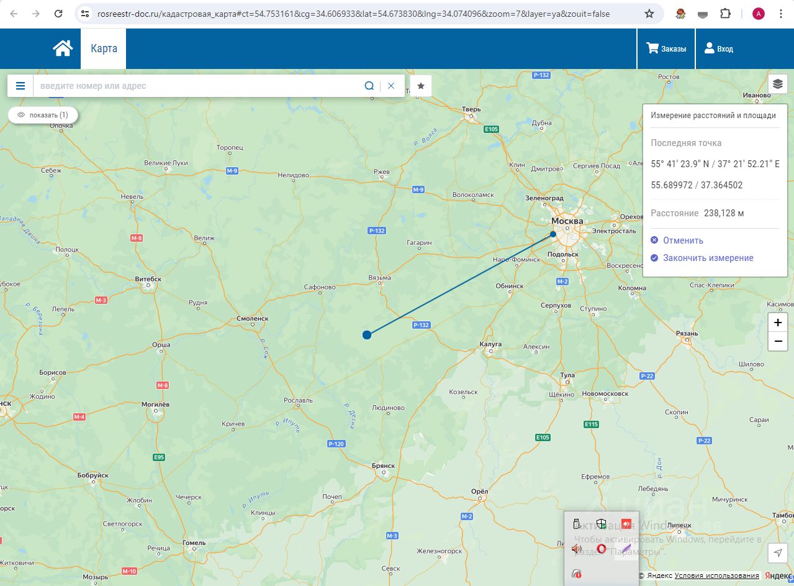Zoom in with the plus button

(778, 323)
